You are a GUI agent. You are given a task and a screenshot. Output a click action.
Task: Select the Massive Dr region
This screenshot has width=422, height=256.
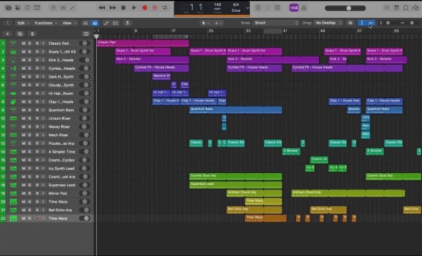(162, 76)
